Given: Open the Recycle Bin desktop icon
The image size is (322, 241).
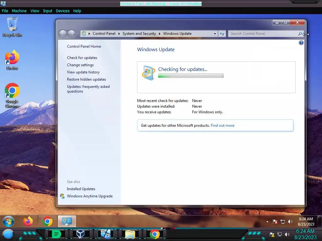Looking at the screenshot, I should 12,27.
